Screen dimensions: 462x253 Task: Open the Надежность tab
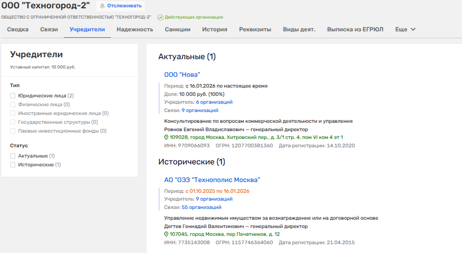(x=135, y=29)
